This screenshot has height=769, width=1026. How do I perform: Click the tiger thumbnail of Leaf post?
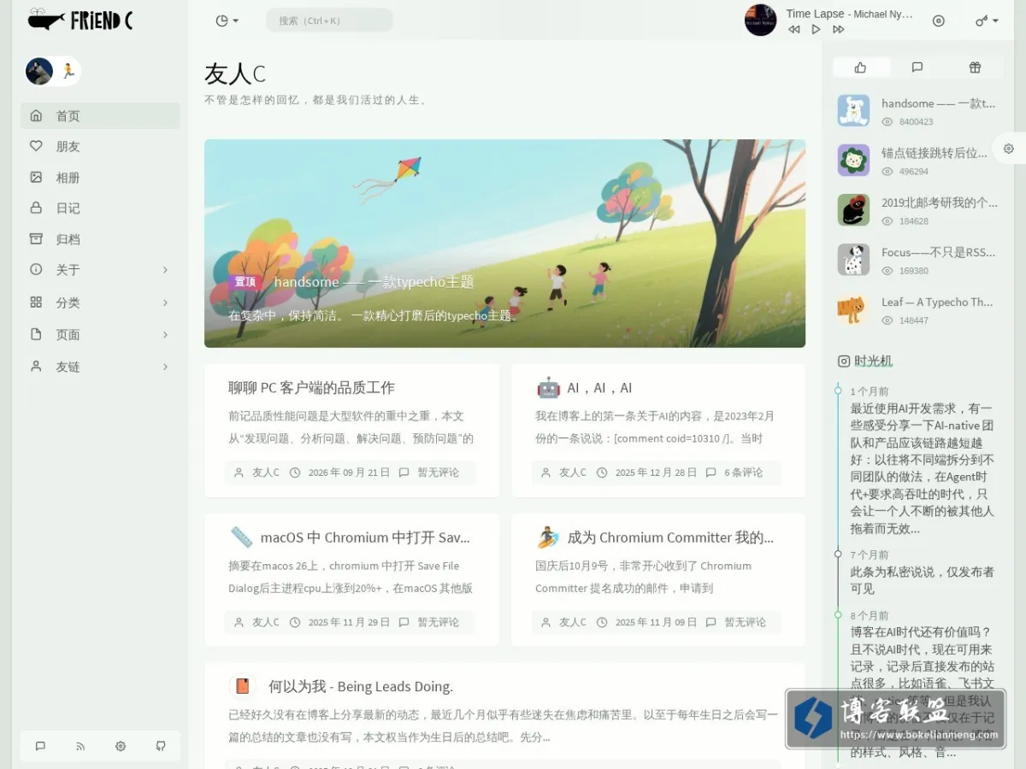click(x=853, y=309)
